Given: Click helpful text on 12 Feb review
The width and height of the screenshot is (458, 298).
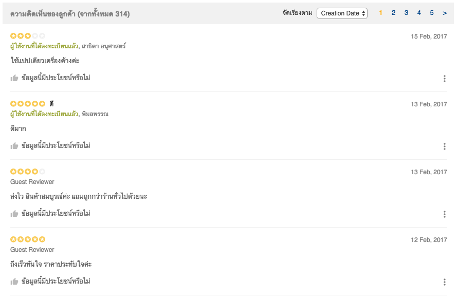Looking at the screenshot, I should [x=56, y=282].
